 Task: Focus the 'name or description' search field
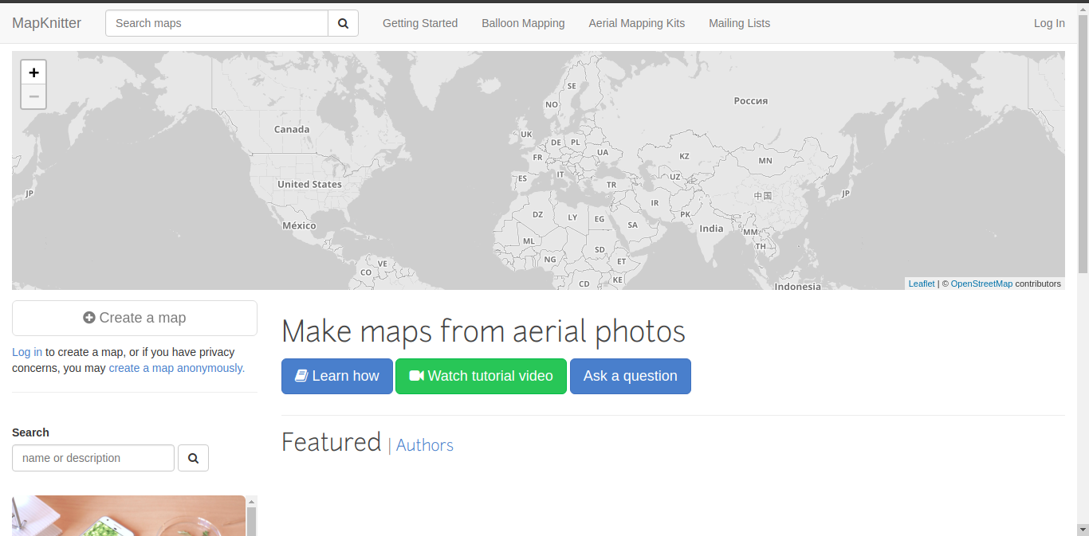point(93,458)
